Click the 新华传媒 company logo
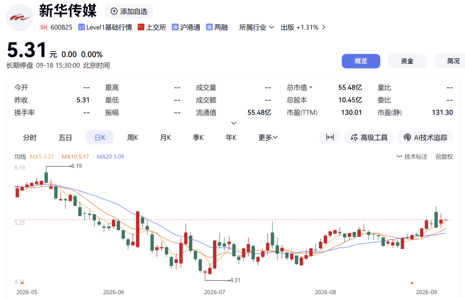The image size is (465, 298). coord(19,17)
